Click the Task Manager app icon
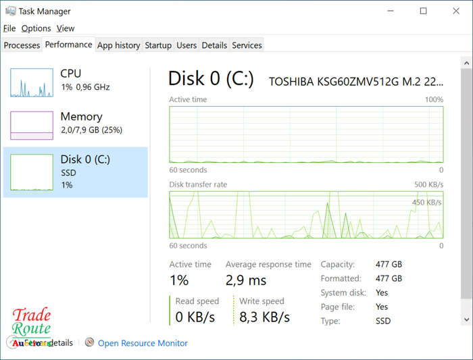This screenshot has height=360, width=473. tap(10, 11)
